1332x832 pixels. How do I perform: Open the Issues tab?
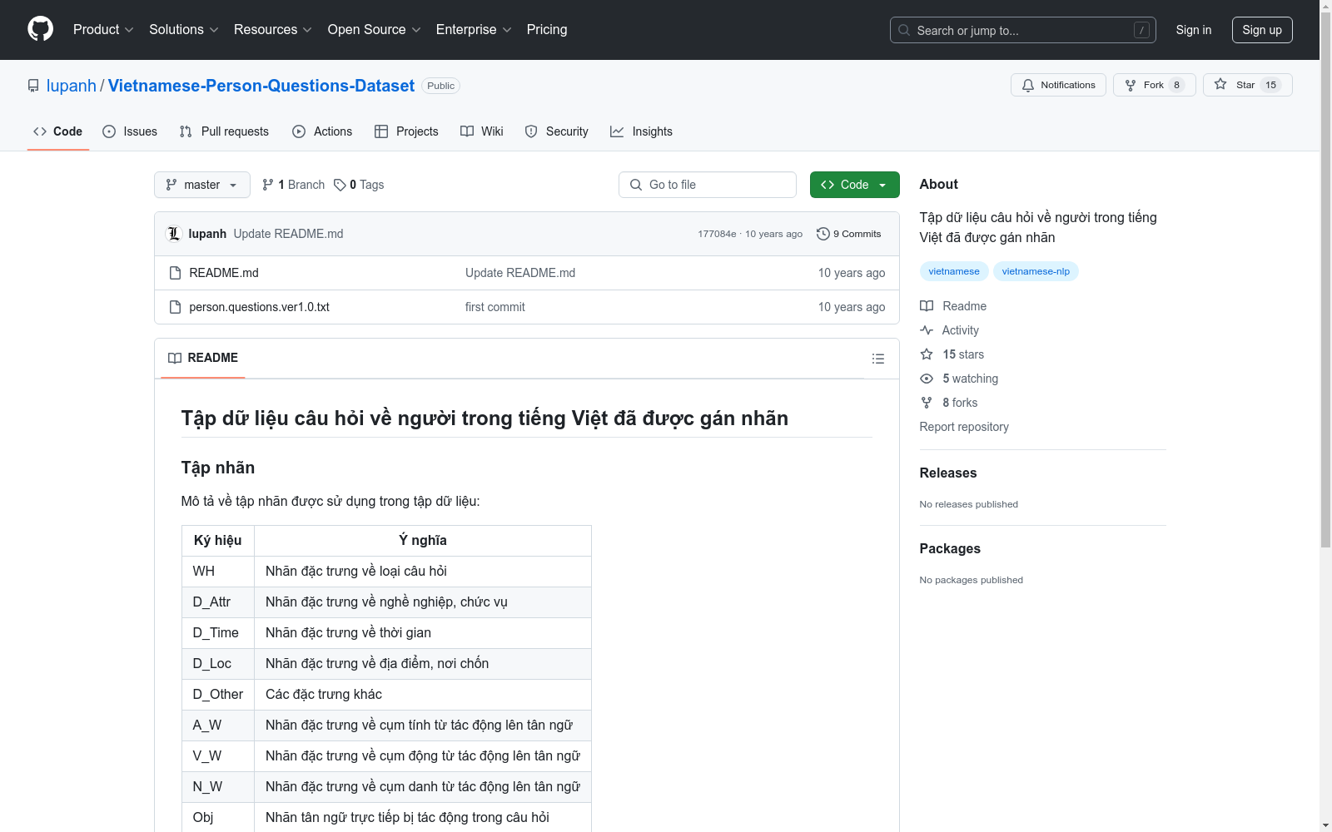pyautogui.click(x=130, y=131)
